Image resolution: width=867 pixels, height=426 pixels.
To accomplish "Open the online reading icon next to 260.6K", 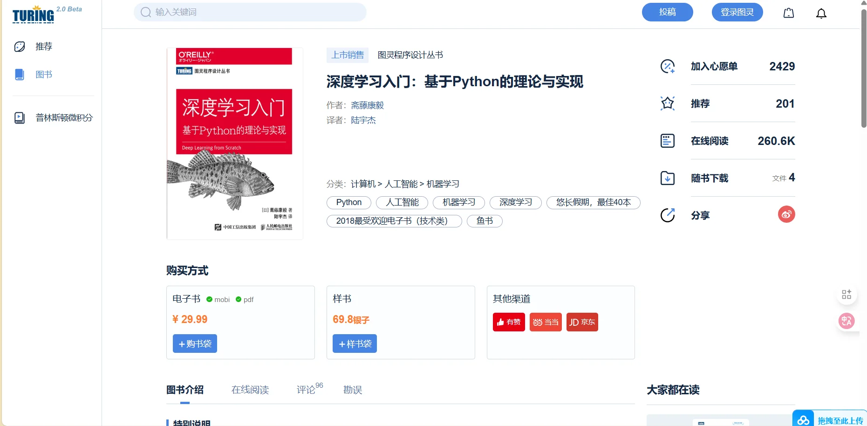I will tap(667, 141).
